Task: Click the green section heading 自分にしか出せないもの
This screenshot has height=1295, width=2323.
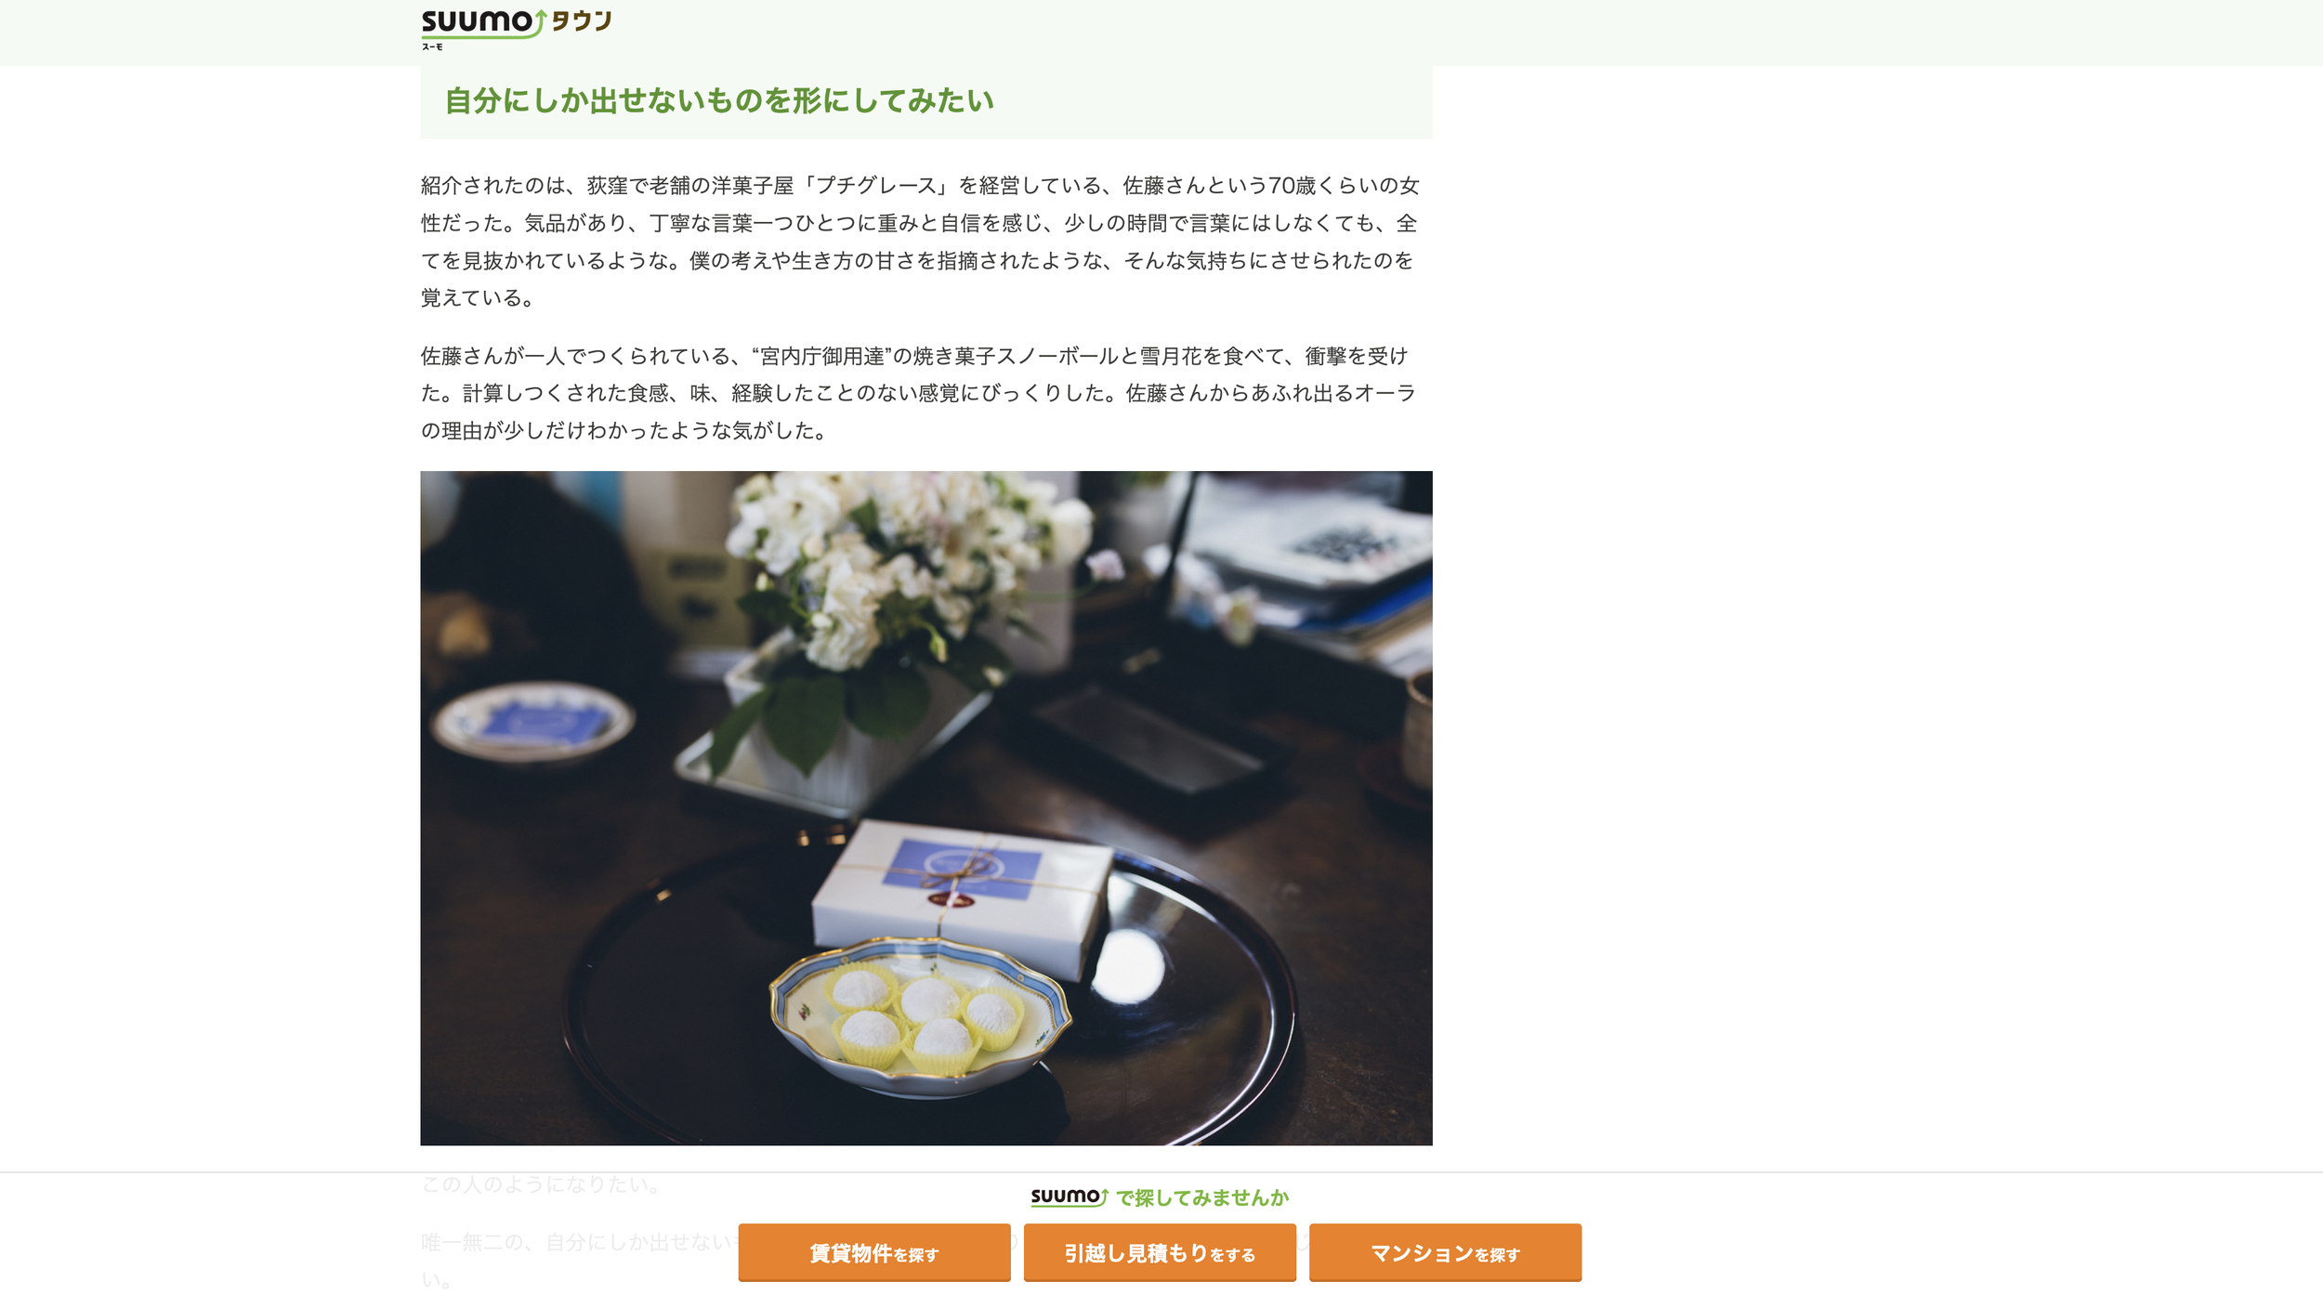Action: tap(719, 100)
